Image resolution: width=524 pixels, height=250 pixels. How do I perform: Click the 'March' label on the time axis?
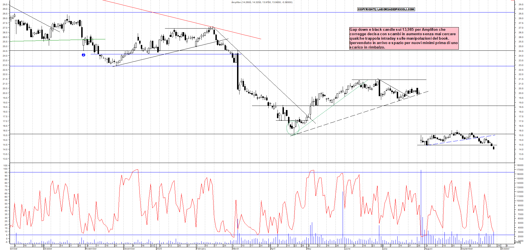tap(236, 249)
